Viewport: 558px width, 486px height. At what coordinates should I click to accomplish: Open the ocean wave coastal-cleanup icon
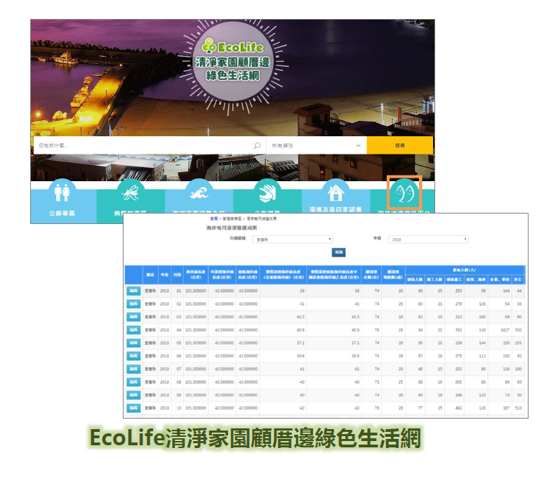tap(197, 191)
